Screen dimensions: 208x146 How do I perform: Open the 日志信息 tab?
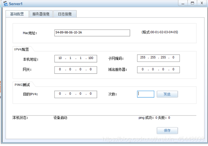click(x=65, y=14)
